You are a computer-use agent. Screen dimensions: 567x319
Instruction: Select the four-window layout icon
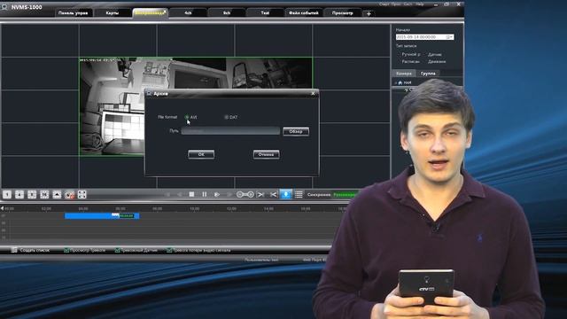(19, 195)
